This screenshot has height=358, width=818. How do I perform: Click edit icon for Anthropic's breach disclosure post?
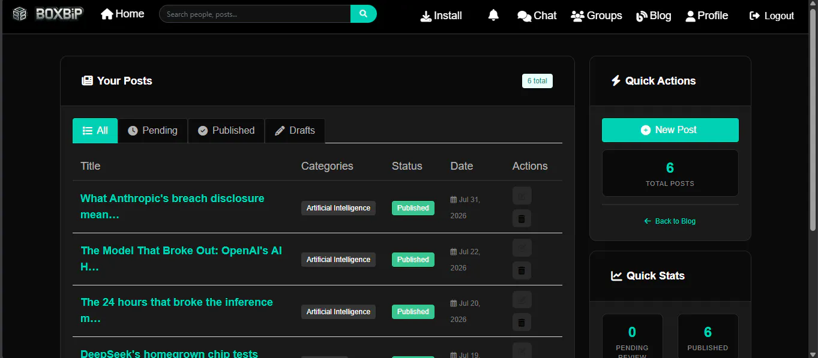pyautogui.click(x=522, y=195)
